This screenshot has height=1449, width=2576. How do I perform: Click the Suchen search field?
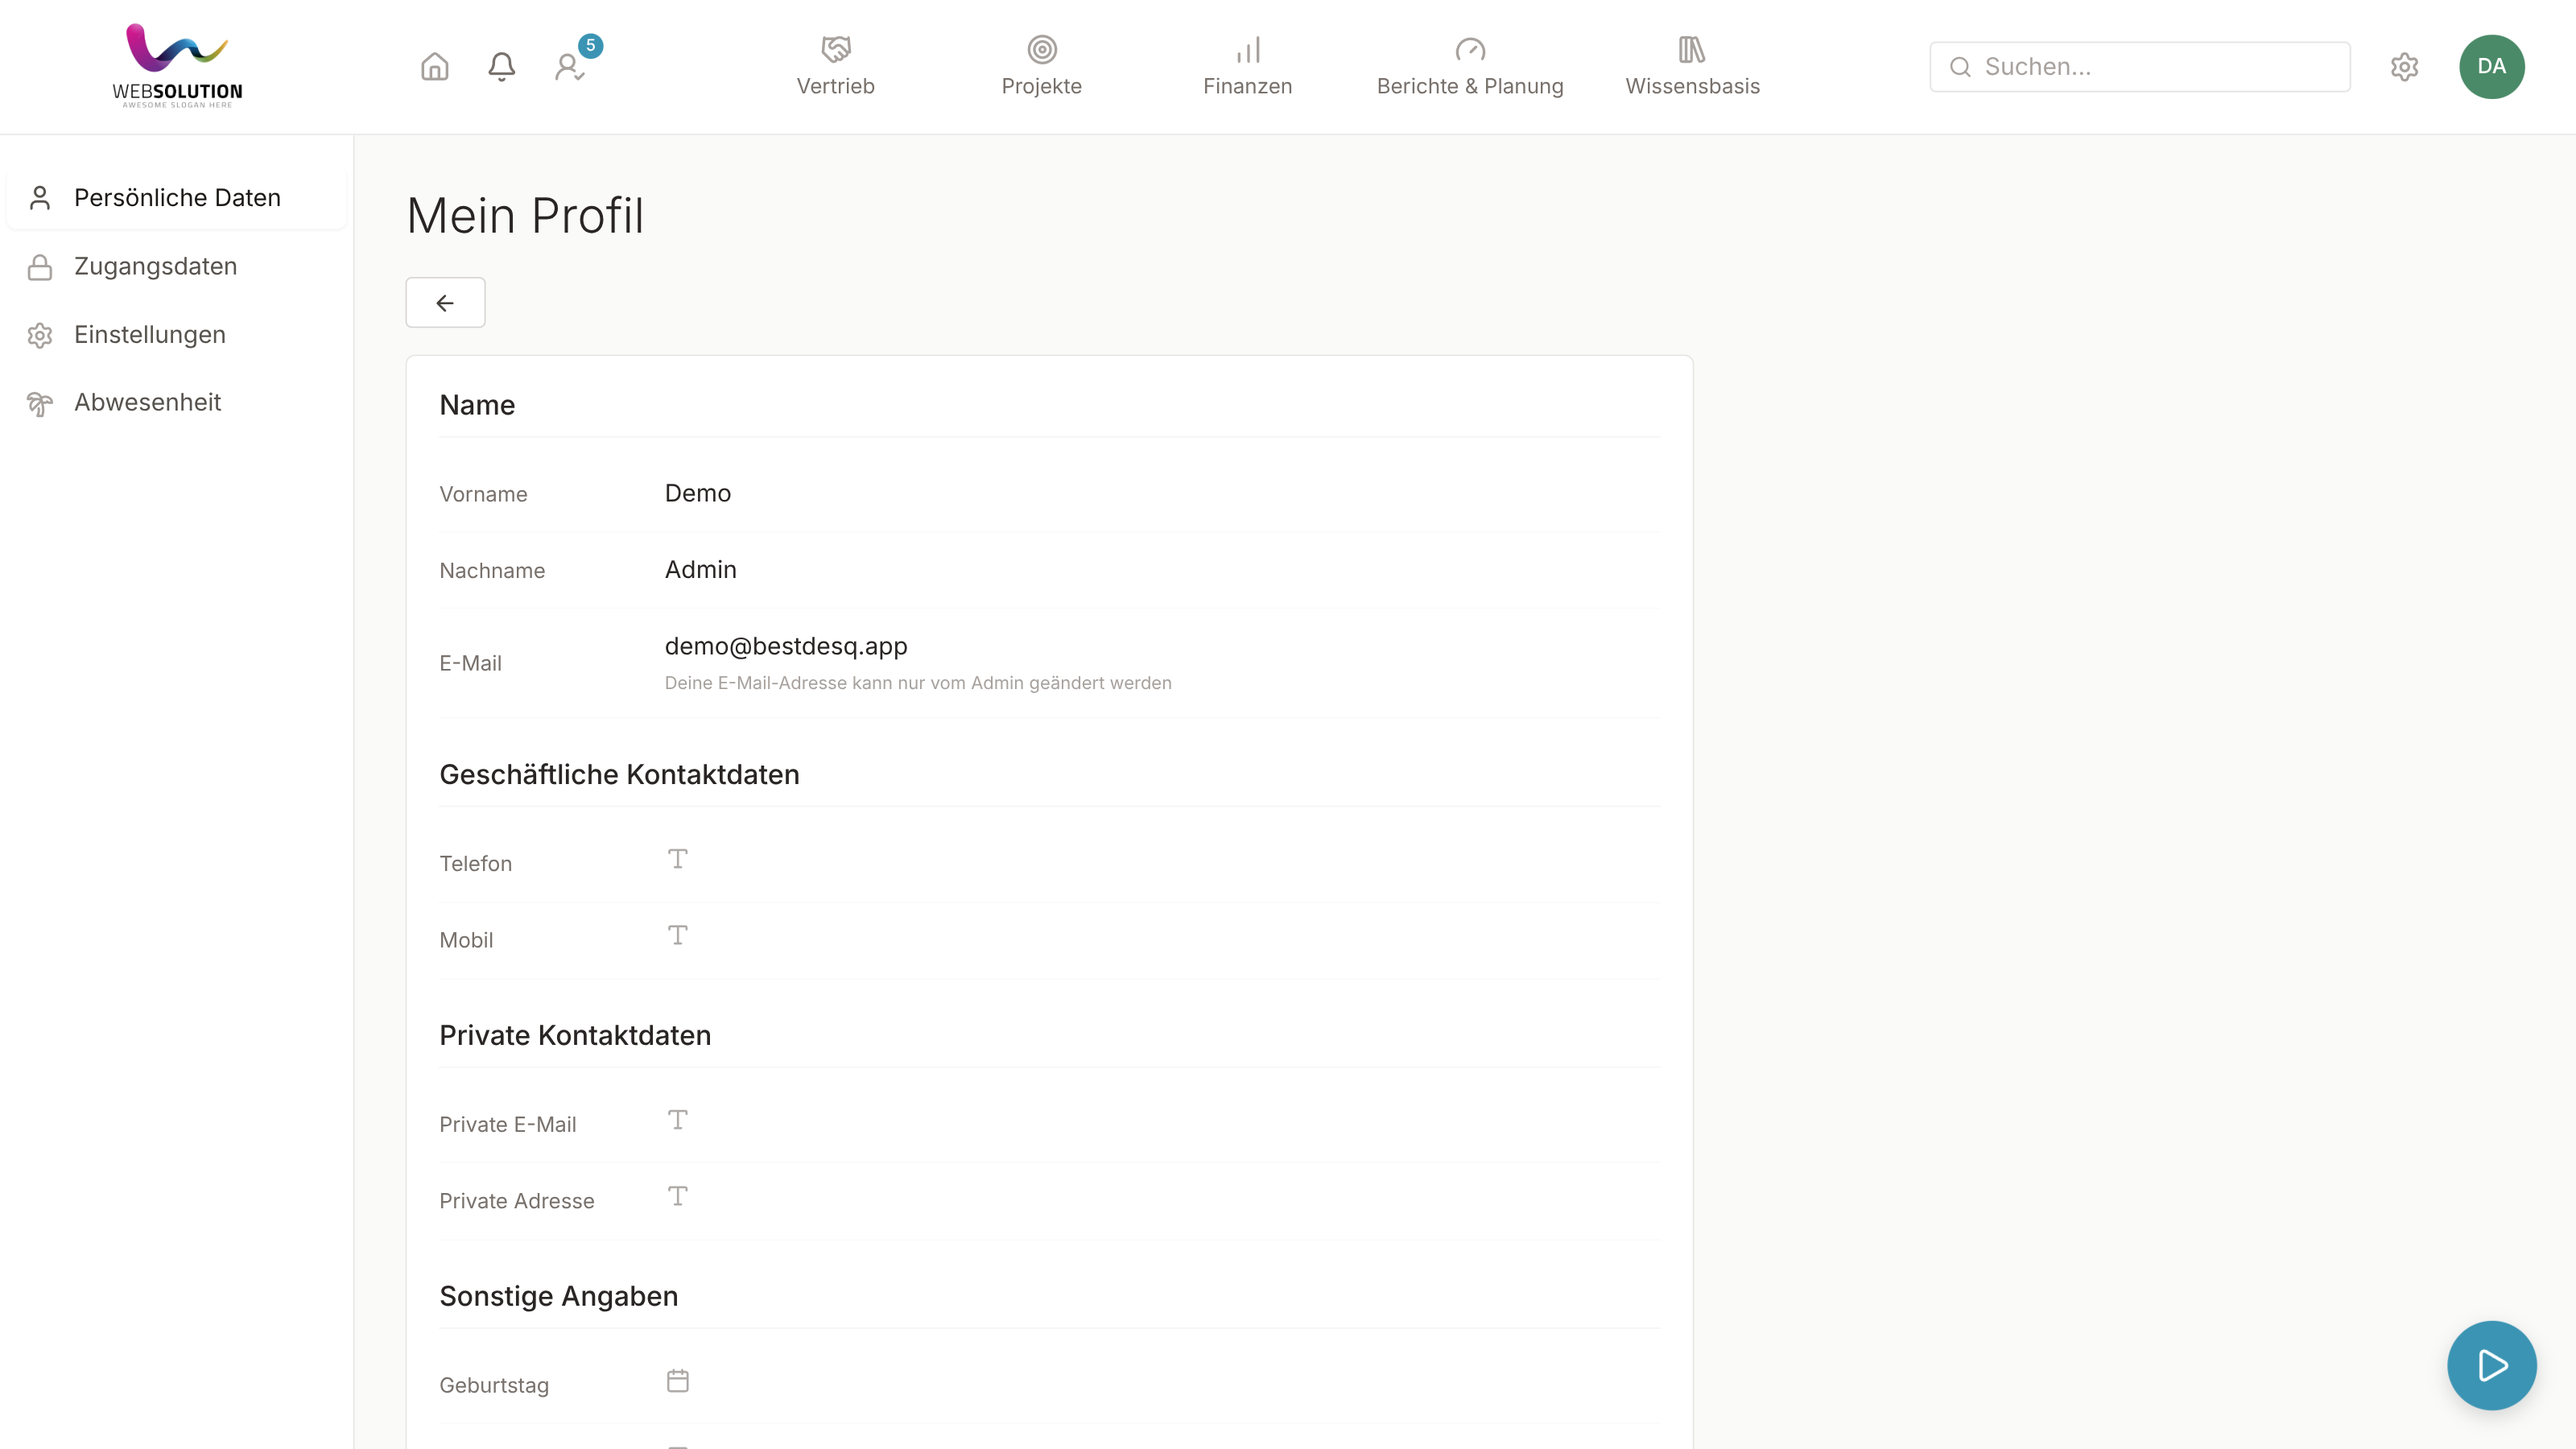point(2140,67)
